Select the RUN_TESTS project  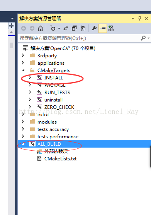pyautogui.click(x=57, y=93)
